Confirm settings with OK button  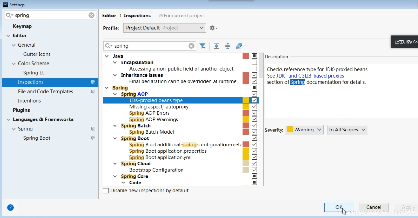click(339, 207)
